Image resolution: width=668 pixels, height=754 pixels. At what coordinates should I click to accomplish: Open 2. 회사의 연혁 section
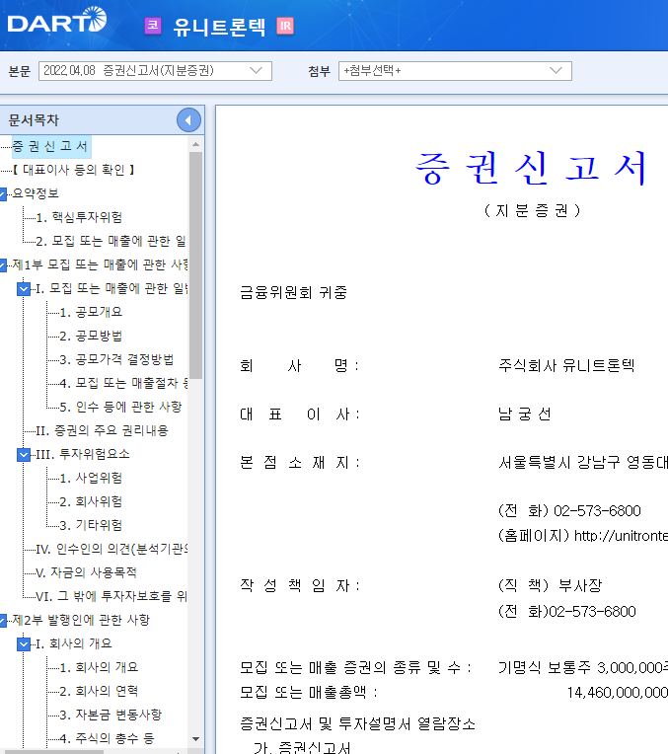(99, 692)
